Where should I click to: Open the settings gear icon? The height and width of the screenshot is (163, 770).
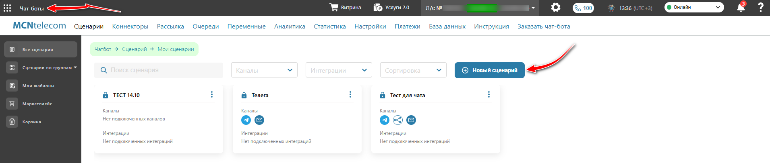pos(556,7)
